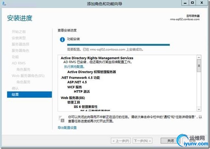Close the wizard with the X button

coord(202,3)
